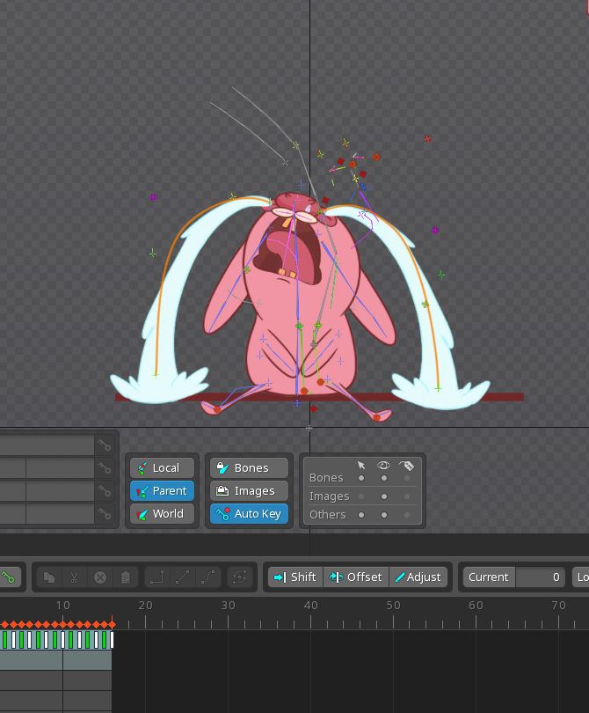
Task: Toggle Others visibility dot
Action: [x=384, y=515]
